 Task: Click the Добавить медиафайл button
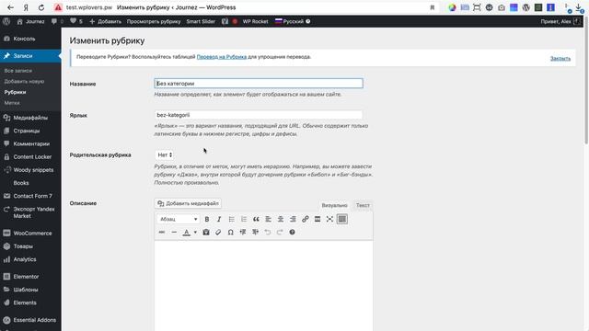[x=188, y=203]
